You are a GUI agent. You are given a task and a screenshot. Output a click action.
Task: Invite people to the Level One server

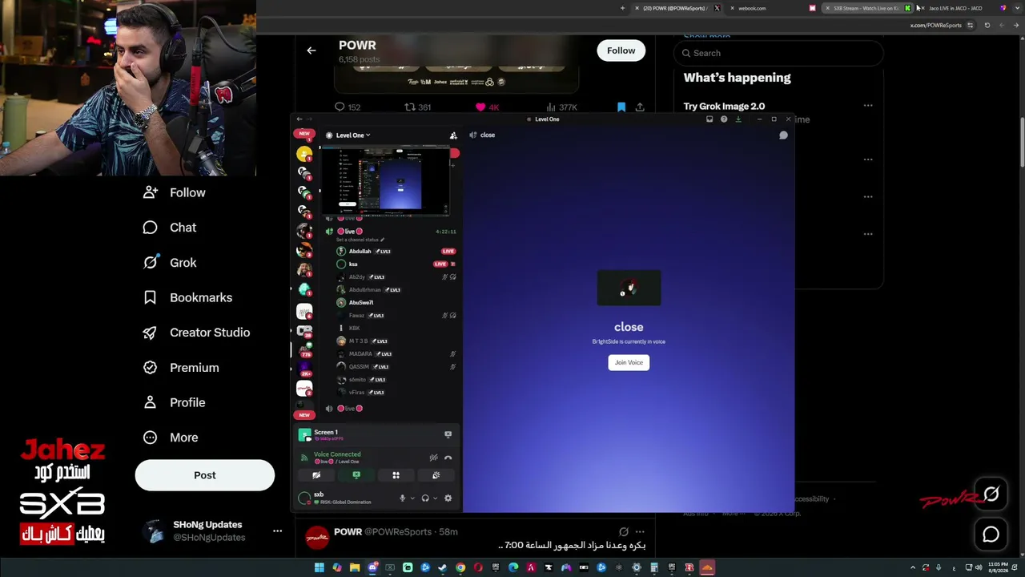[453, 135]
